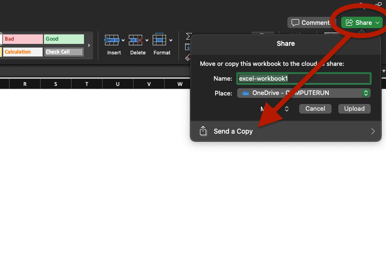Open the Insert dropdown arrow
The image size is (386, 263).
(123, 41)
